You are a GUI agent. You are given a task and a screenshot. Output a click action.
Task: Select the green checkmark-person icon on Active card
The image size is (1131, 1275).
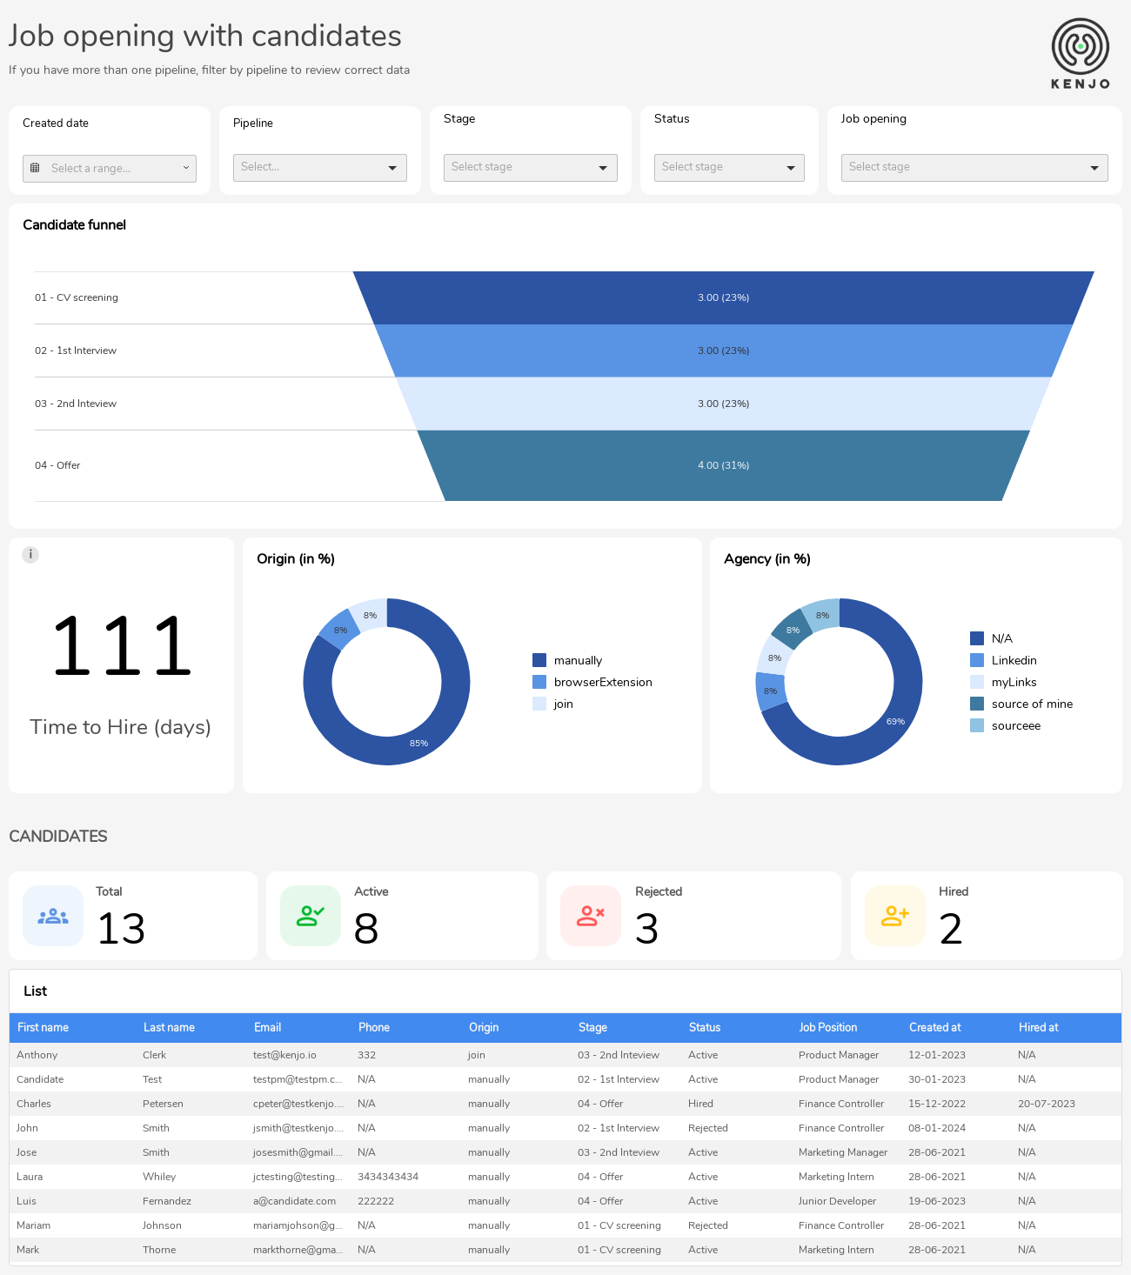(310, 915)
